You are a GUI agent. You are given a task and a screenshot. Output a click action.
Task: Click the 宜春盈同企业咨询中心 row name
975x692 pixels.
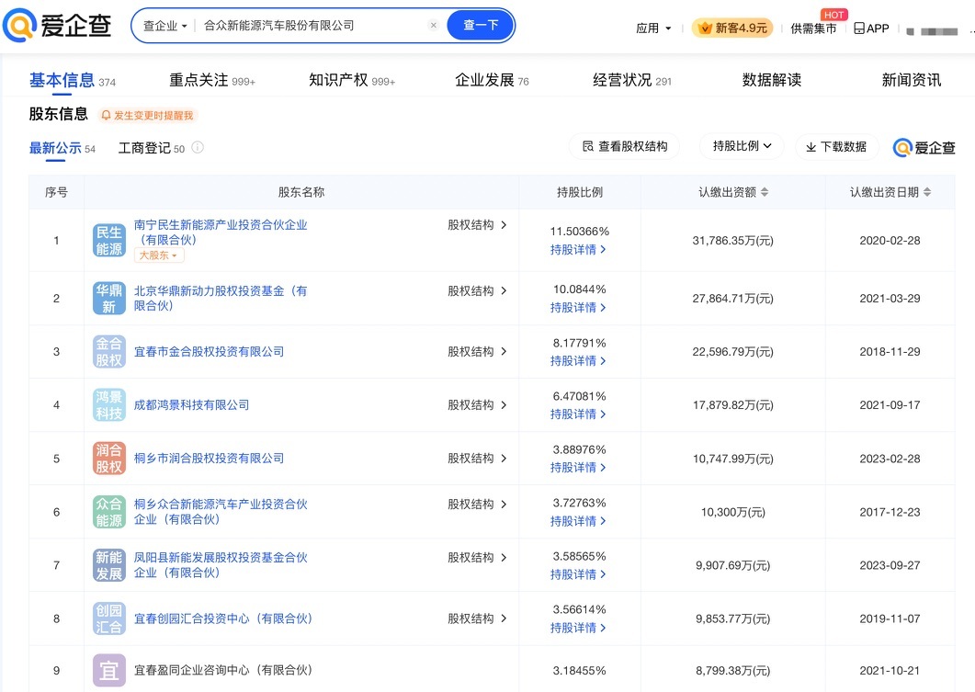[223, 670]
